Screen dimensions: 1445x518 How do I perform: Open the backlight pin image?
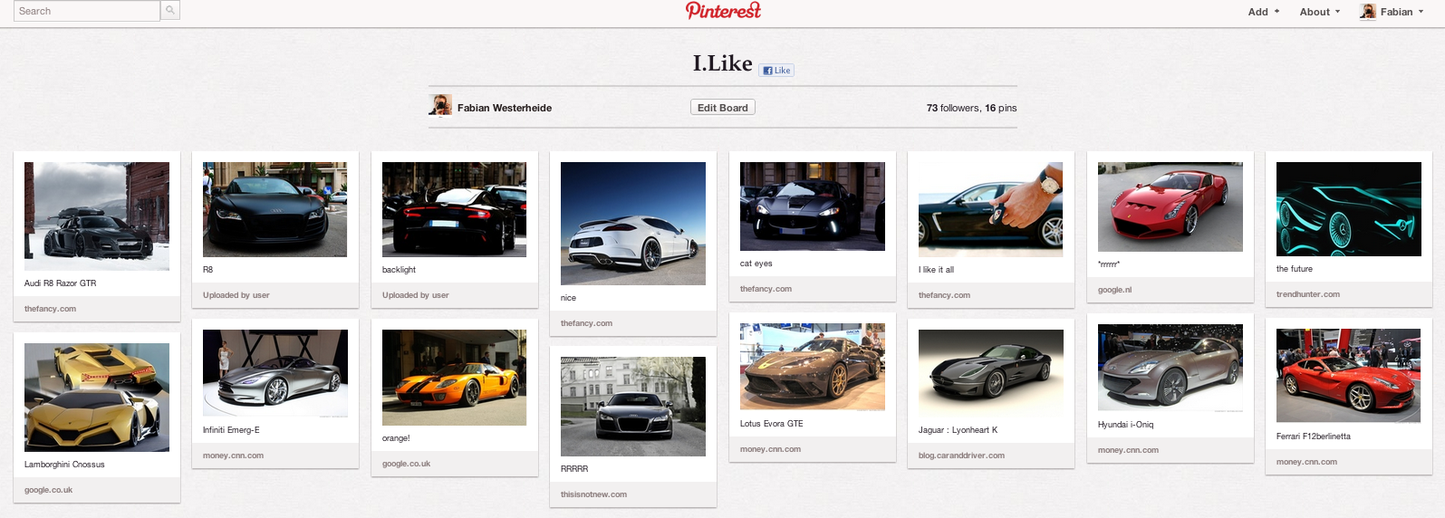click(x=455, y=209)
